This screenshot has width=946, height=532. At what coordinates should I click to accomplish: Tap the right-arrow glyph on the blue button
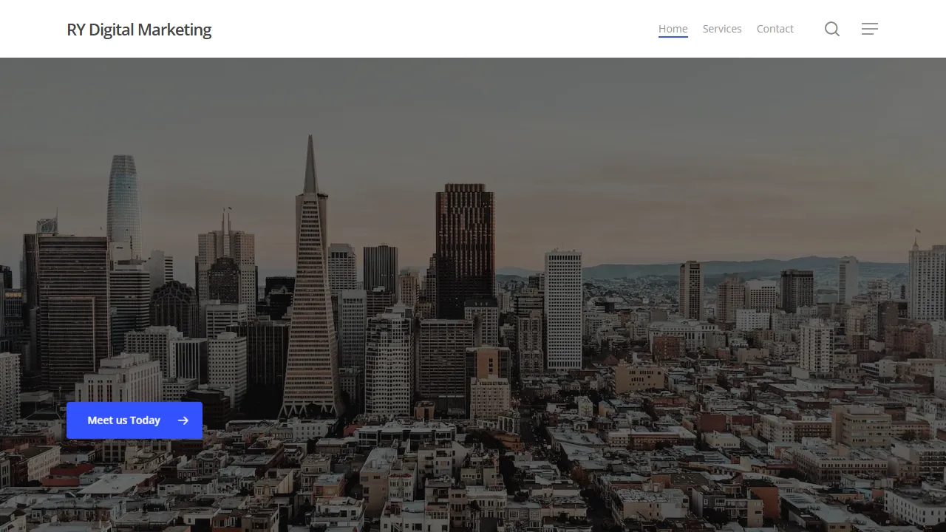click(x=183, y=420)
